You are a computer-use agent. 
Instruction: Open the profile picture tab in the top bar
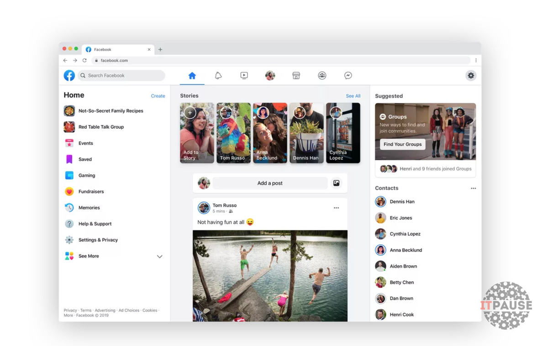click(x=270, y=76)
